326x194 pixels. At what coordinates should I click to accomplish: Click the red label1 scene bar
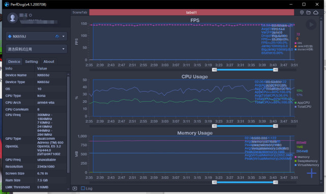(192, 13)
